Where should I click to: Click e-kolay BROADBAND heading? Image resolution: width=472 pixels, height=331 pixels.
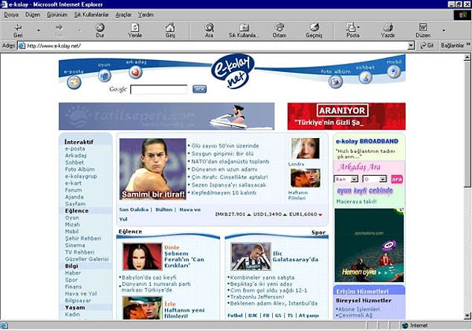[367, 141]
